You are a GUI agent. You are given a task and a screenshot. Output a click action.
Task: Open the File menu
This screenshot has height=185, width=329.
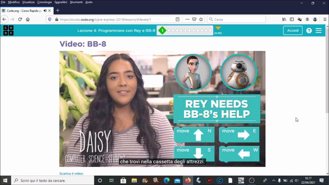3,2
